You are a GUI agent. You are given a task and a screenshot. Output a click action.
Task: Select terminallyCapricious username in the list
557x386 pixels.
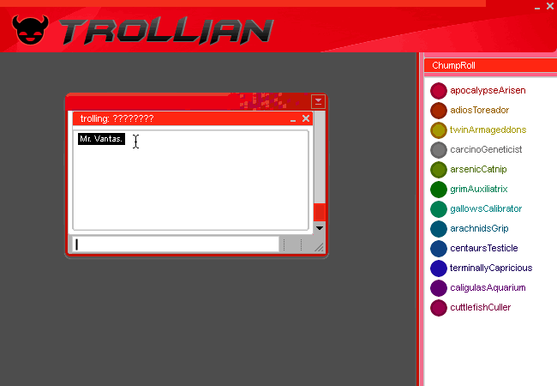(491, 268)
